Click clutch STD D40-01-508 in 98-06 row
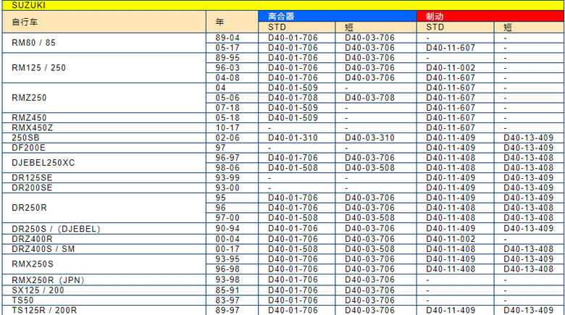This screenshot has width=565, height=315. (x=293, y=167)
